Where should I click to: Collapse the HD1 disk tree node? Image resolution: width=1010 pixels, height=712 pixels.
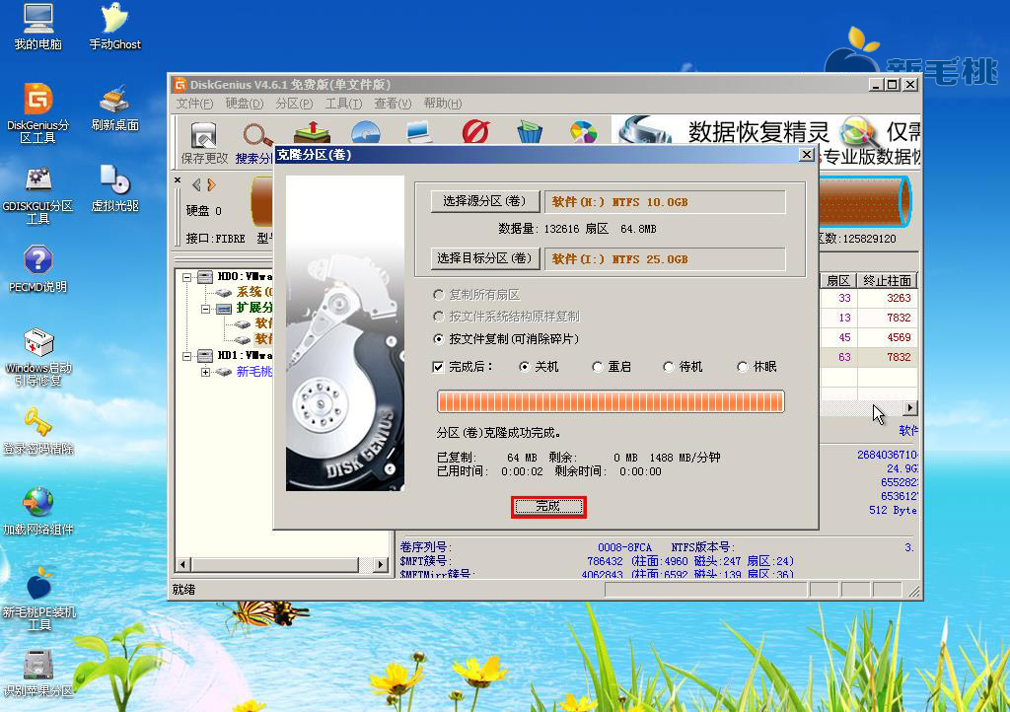coord(186,356)
